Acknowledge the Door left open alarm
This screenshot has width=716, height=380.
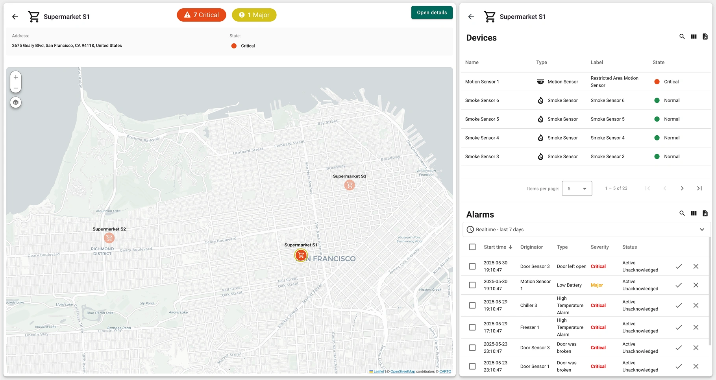coord(679,266)
